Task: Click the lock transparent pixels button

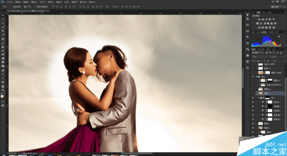Action: pos(258,61)
